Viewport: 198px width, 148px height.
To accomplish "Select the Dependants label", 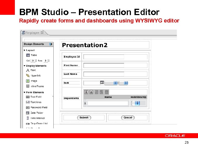I will click(x=71, y=98).
